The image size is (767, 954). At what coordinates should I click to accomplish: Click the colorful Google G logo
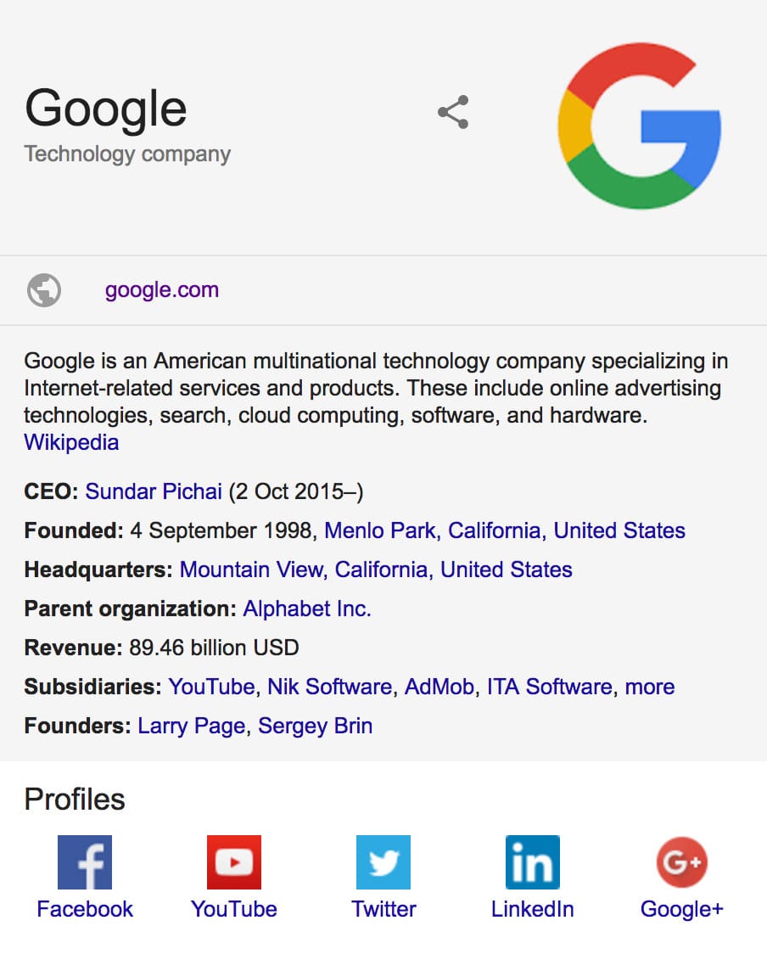(x=640, y=126)
